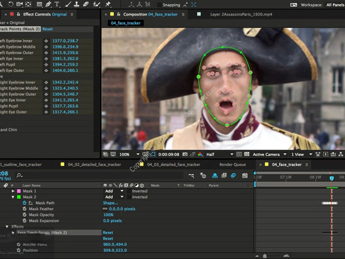Viewport: 345px width, 259px height.
Task: Switch to 04_02_detailed_face_tracker timeline tab
Action: [94, 164]
